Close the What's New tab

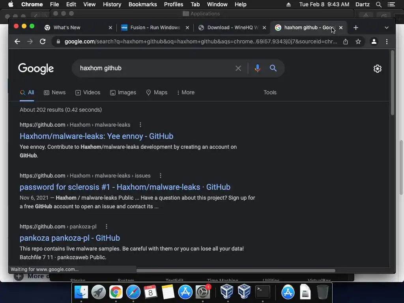pos(110,28)
